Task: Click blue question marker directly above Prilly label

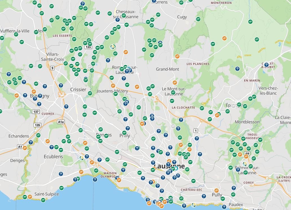Action: click(127, 128)
